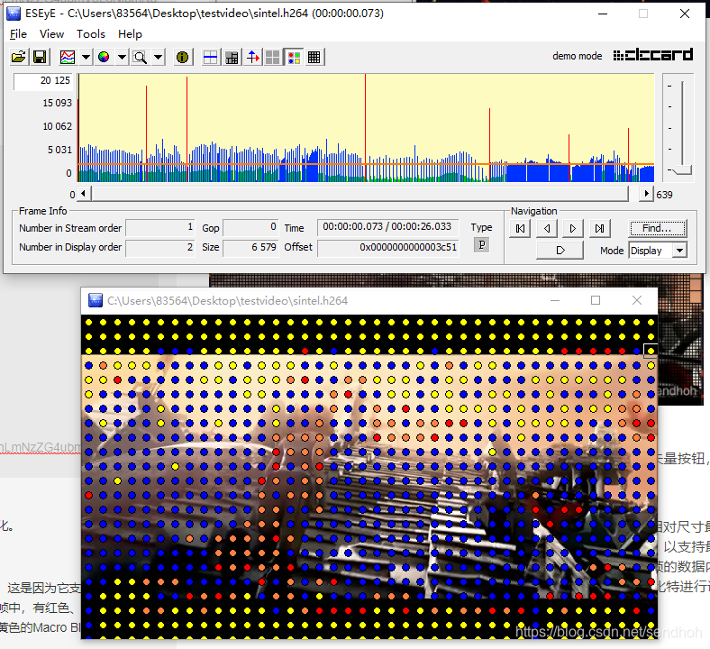Open the Tools menu
The image size is (710, 649).
91,34
